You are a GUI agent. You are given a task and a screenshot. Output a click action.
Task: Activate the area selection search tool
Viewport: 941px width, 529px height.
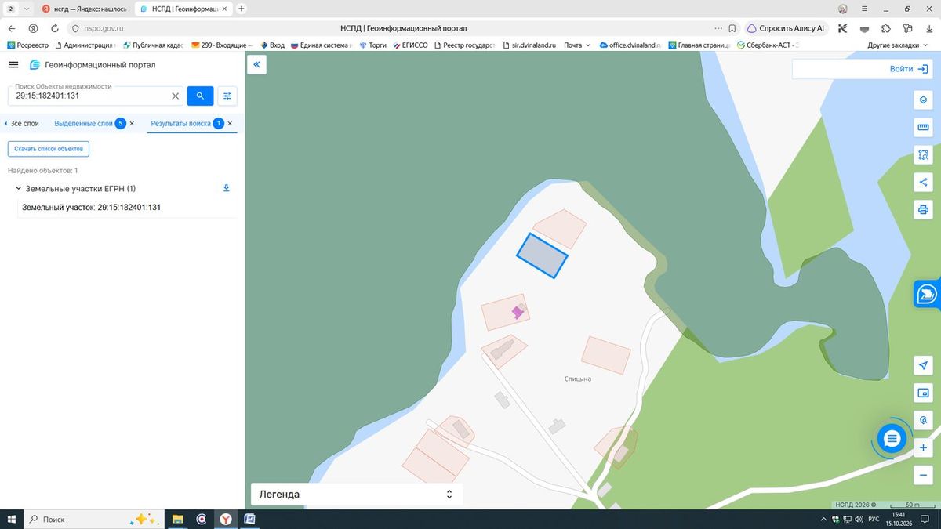pyautogui.click(x=923, y=155)
